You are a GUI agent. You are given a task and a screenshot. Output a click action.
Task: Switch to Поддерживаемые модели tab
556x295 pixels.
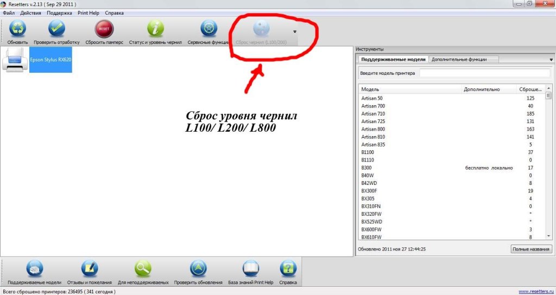click(x=393, y=60)
